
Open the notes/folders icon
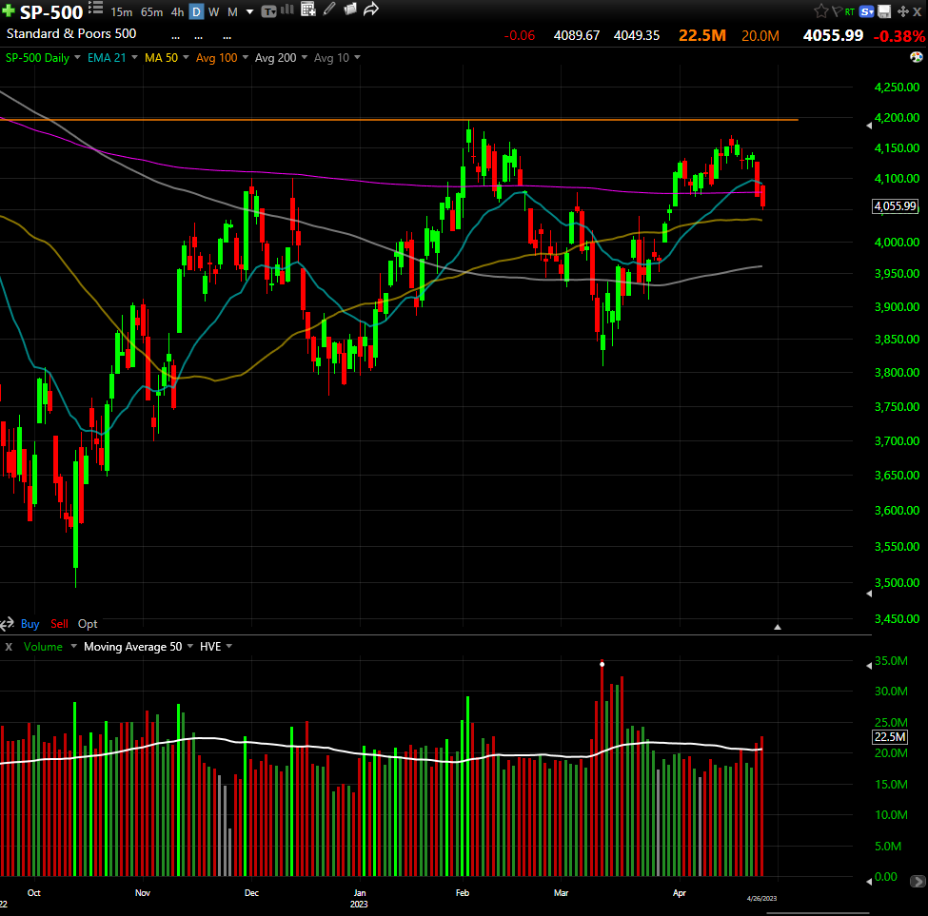[x=350, y=9]
